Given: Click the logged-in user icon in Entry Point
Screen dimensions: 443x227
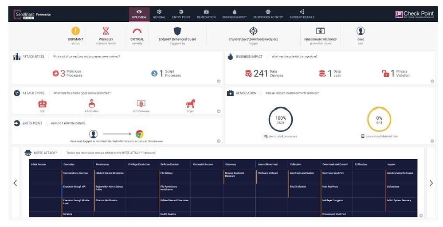Looking at the screenshot, I should pos(93,134).
